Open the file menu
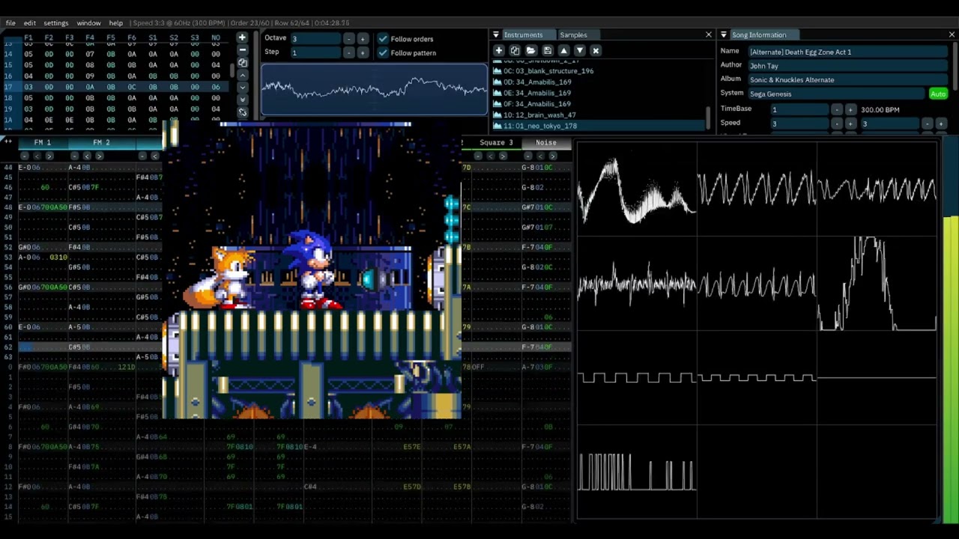Viewport: 959px width, 539px height. click(x=10, y=23)
